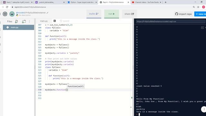Screen dimensions: 206x116
Task: Select main.py in the Files tree
Action: pos(19,27)
